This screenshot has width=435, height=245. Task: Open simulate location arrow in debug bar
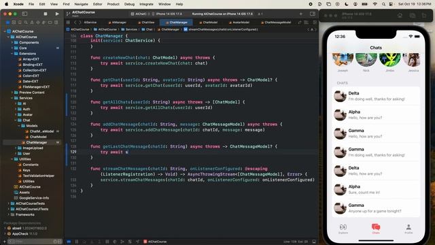pos(137,242)
